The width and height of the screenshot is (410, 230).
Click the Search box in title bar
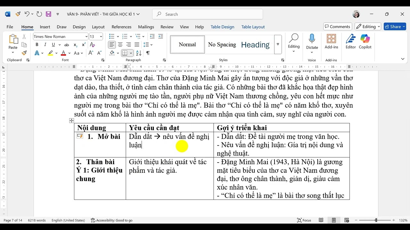click(208, 14)
